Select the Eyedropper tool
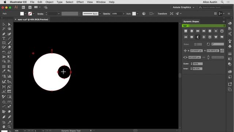This screenshot has width=234, height=132. click(4, 71)
